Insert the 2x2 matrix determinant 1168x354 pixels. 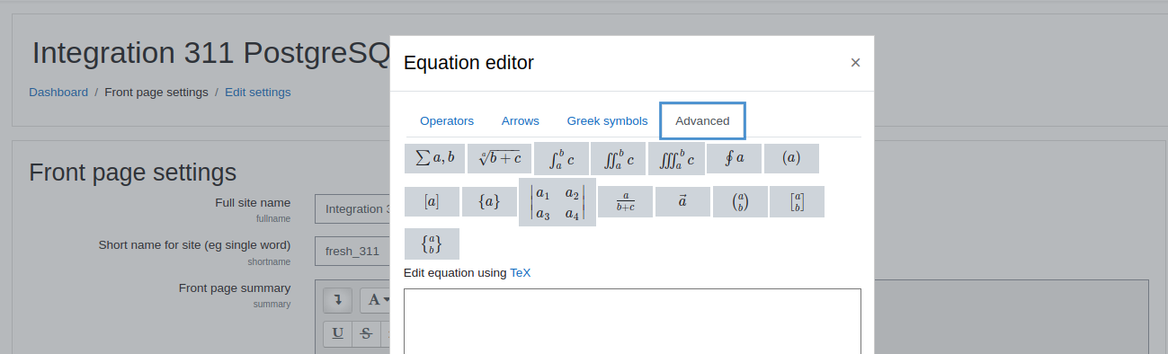point(557,202)
